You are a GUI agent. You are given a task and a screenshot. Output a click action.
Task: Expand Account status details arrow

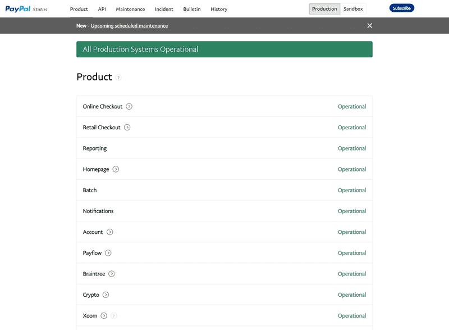[110, 232]
